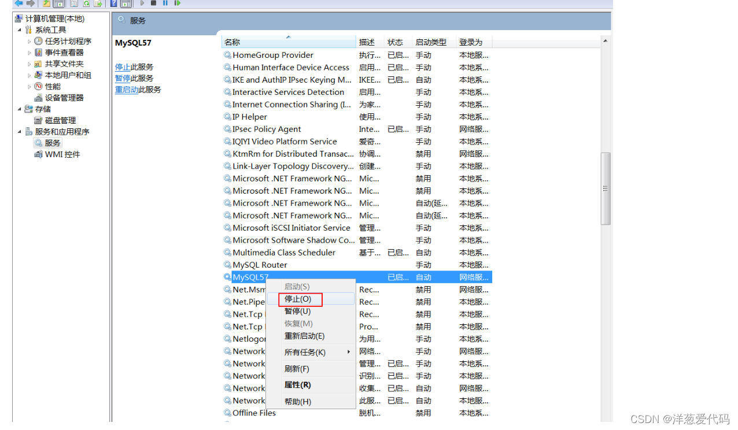Screen dimensions: 738x430
Task: Click the 共享文件夹 folder icon
Action: (38, 64)
